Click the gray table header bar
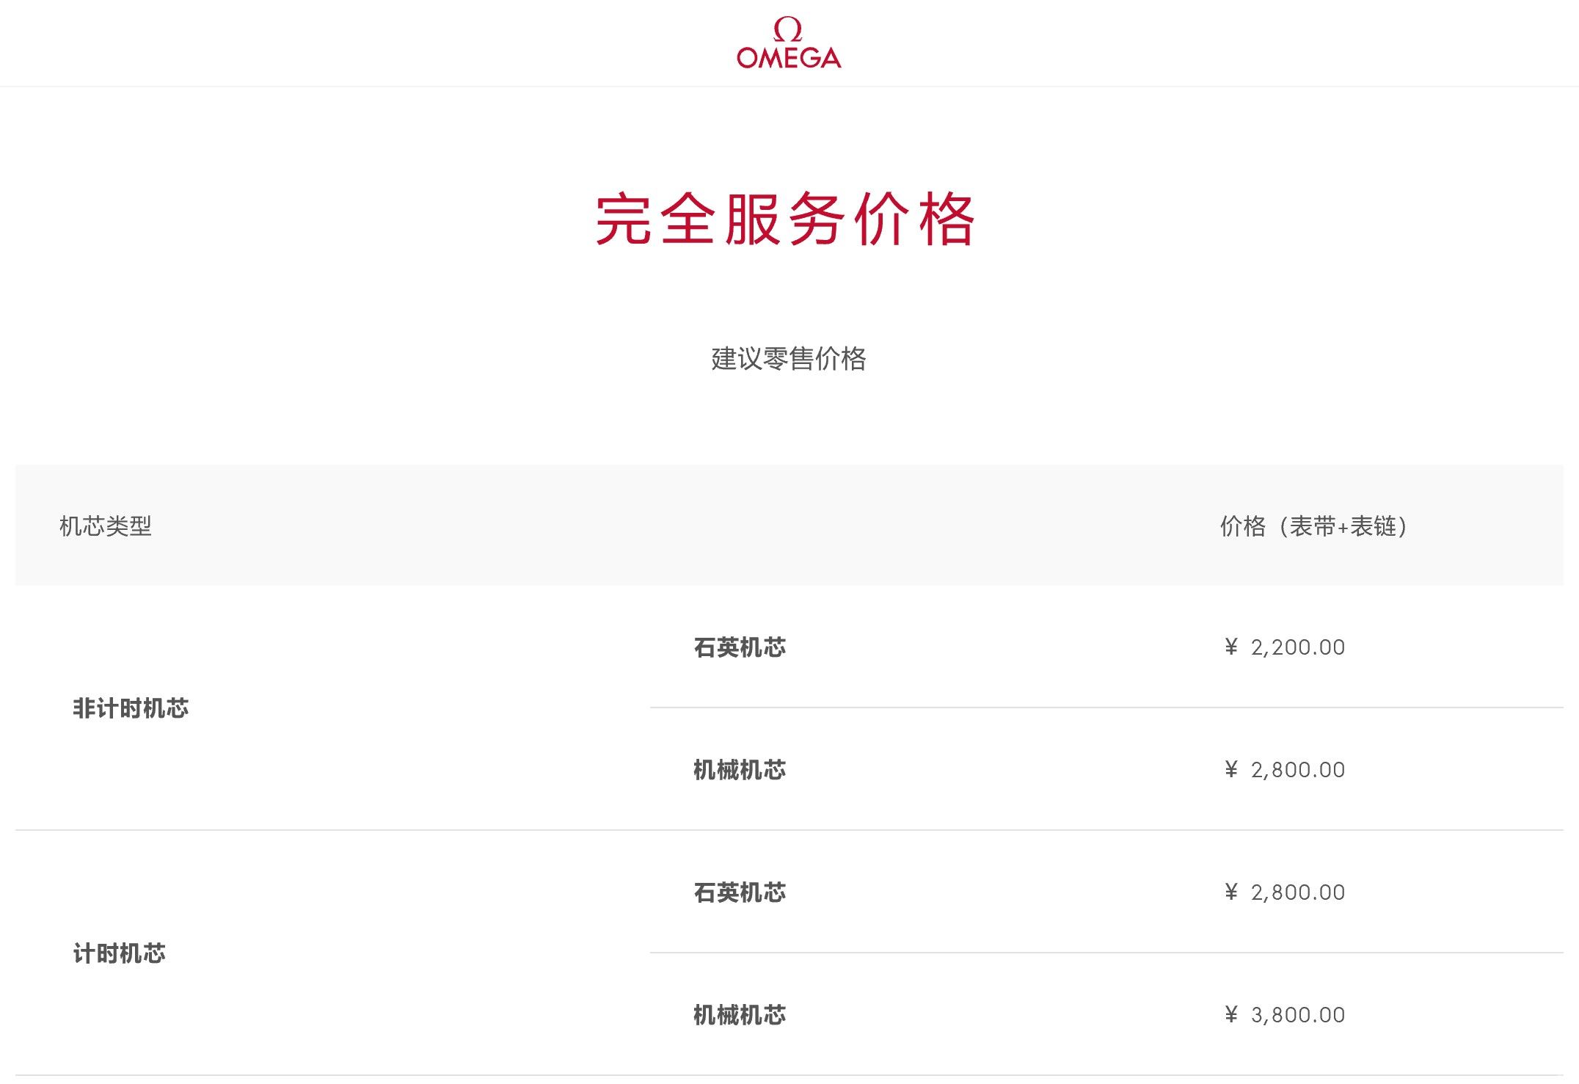This screenshot has width=1579, height=1084. [x=789, y=525]
